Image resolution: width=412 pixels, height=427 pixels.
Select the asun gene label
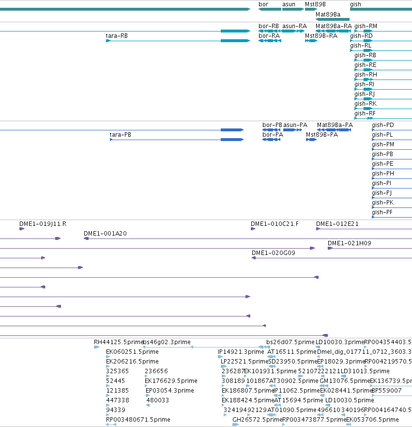tap(289, 4)
